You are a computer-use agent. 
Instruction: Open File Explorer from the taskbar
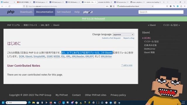tap(34, 103)
